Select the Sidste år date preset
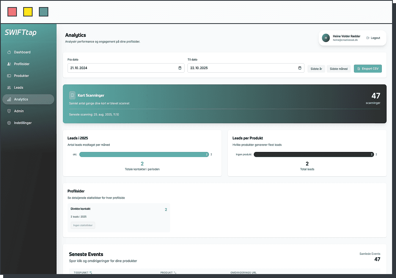The height and width of the screenshot is (278, 396). tap(316, 69)
